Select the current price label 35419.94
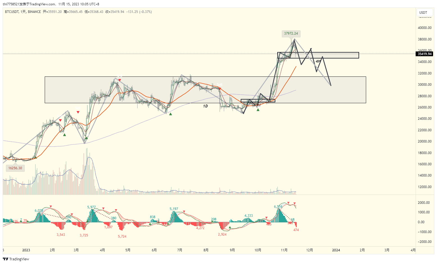Viewport: 437px width, 264px height. [x=425, y=54]
